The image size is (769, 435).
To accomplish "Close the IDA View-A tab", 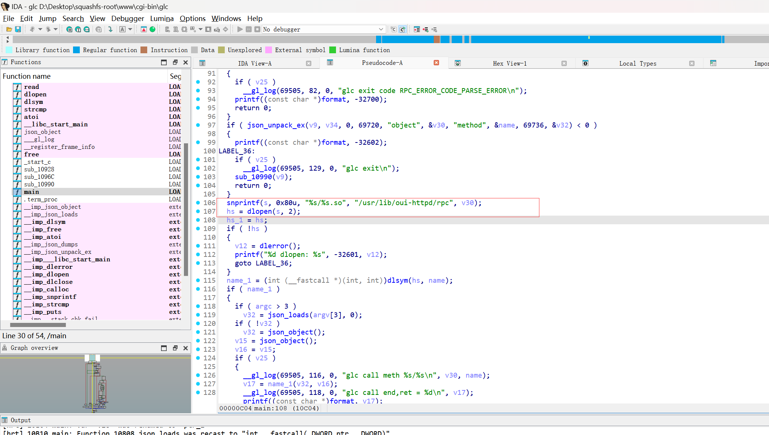I will pos(309,63).
